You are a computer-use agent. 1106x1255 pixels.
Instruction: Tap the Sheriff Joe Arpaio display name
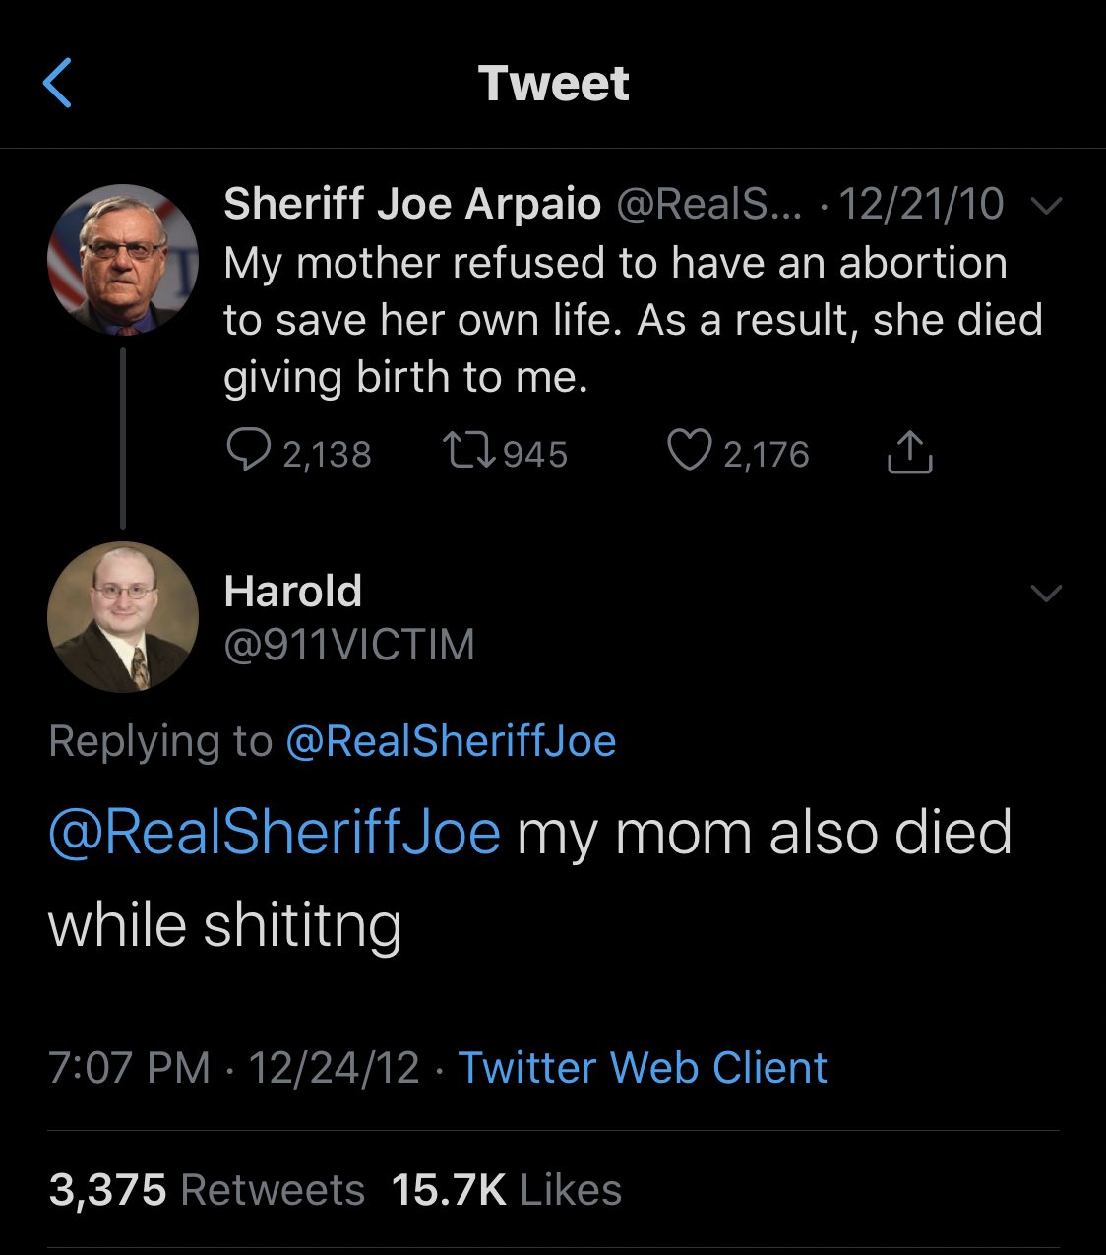tap(411, 204)
